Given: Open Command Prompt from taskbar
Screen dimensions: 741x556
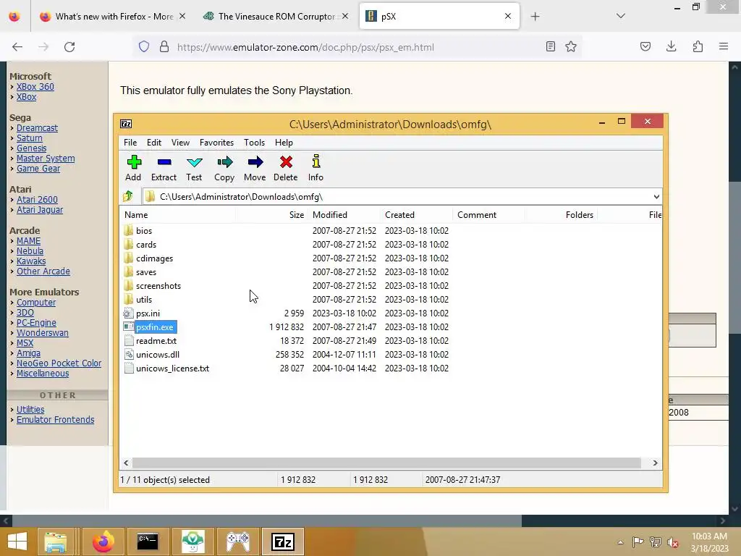Looking at the screenshot, I should (148, 542).
